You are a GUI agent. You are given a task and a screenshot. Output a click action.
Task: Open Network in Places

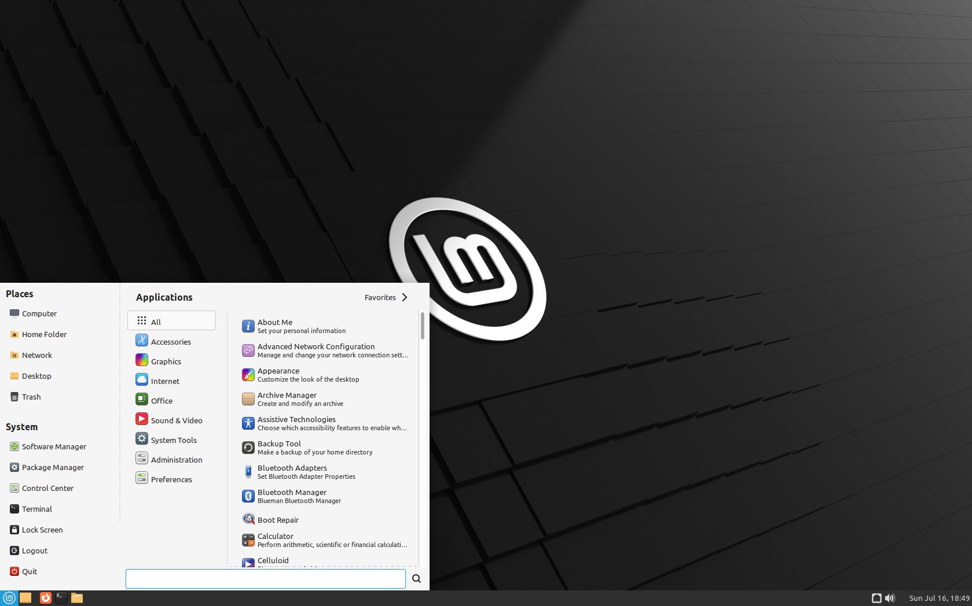pyautogui.click(x=31, y=355)
